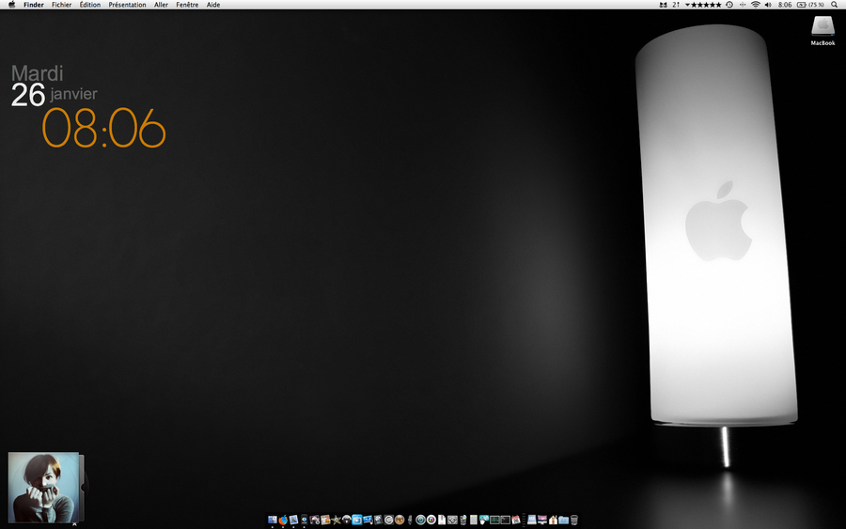Open the blue folder stack in the Dock
This screenshot has width=846, height=529.
click(x=563, y=520)
